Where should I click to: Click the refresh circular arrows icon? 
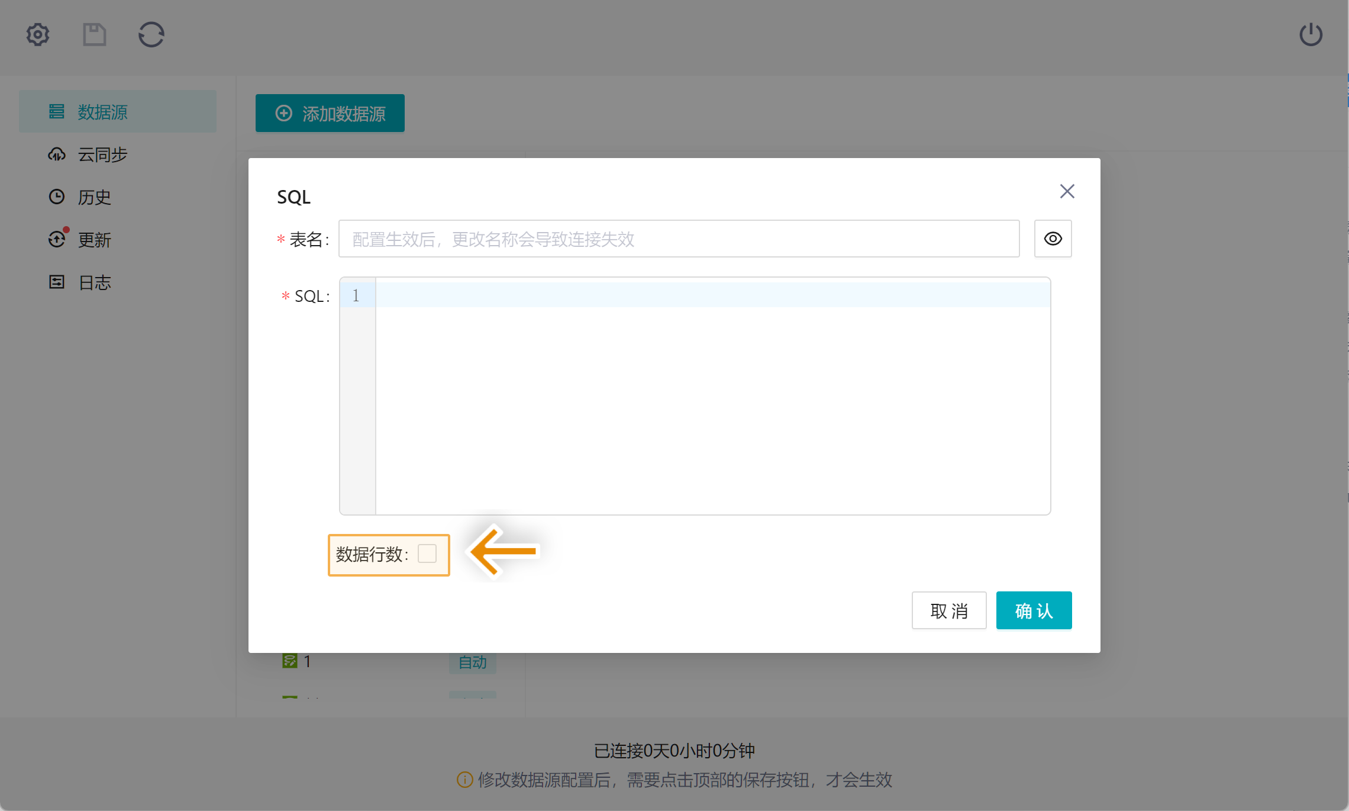click(151, 34)
